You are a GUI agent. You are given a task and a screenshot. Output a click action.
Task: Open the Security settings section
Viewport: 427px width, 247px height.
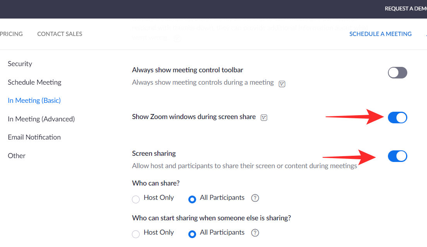click(20, 64)
